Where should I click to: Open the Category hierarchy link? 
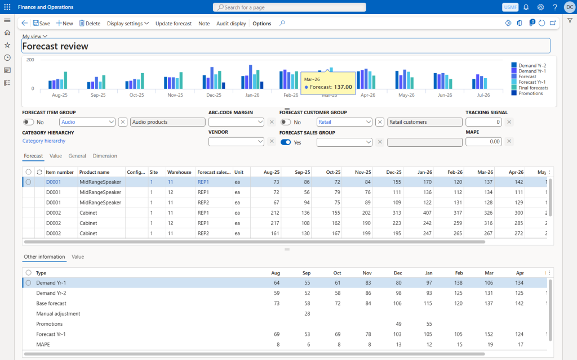point(44,141)
